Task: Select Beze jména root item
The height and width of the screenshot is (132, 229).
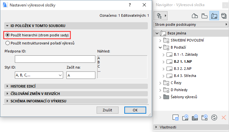Action: (x=177, y=33)
